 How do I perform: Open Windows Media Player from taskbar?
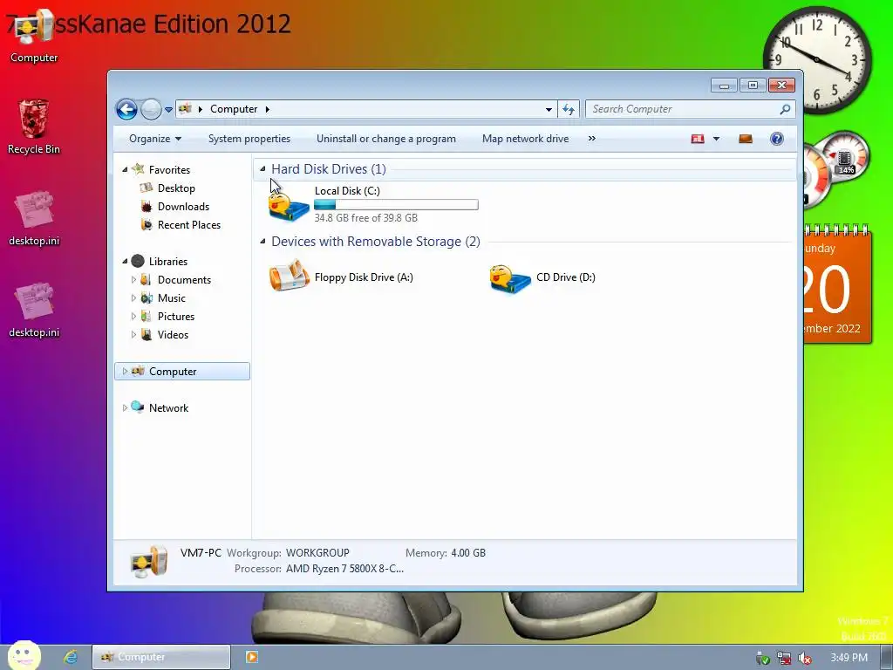coord(251,657)
